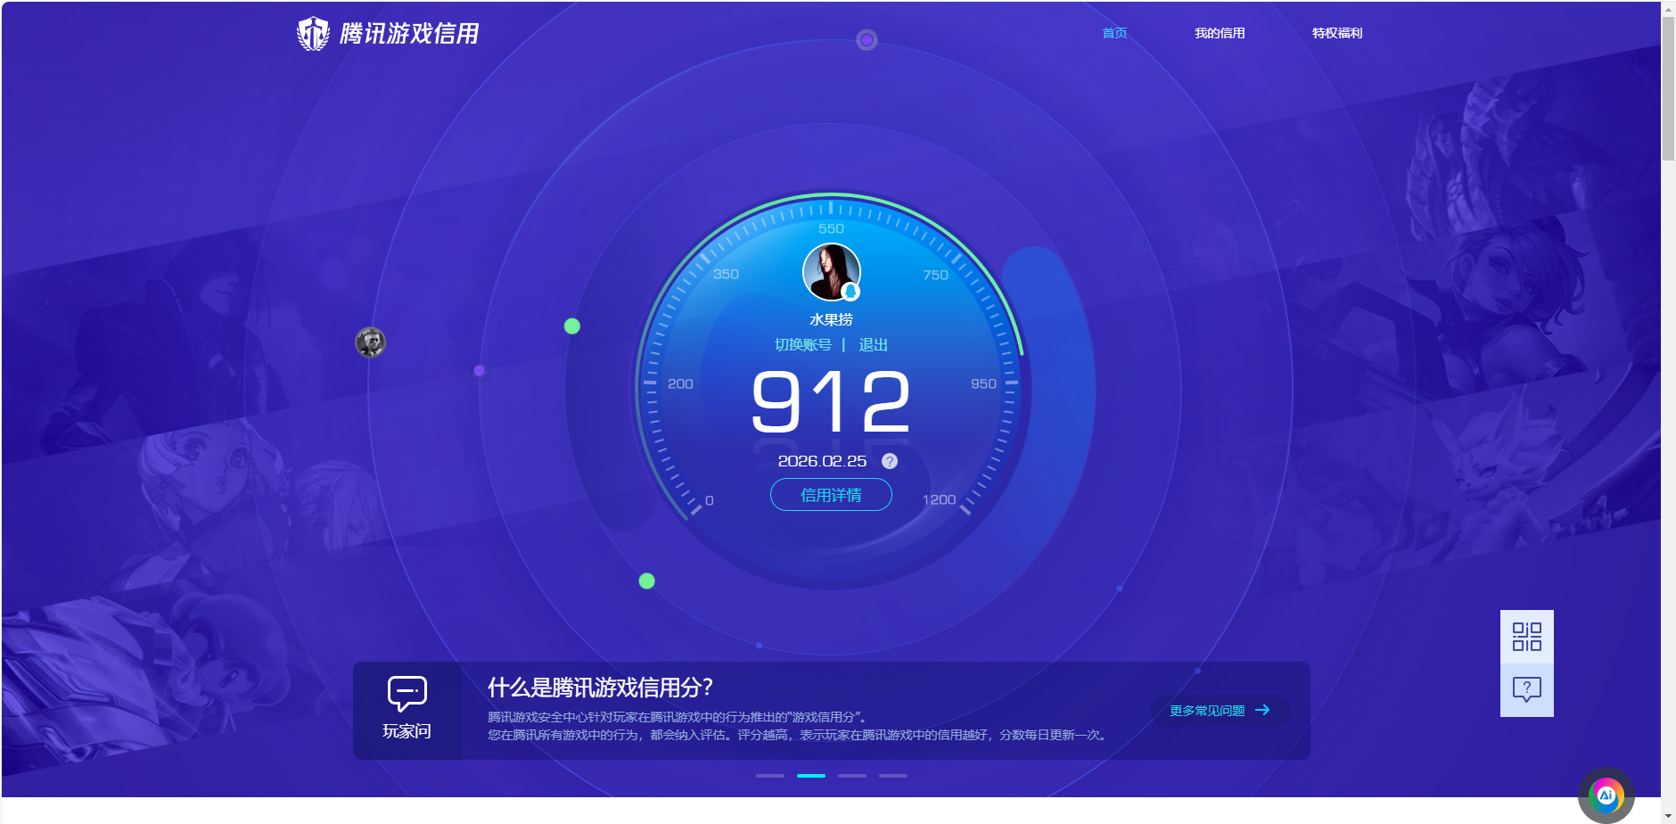The width and height of the screenshot is (1676, 824).
Task: Click the arrow icon inside 更多常见问题
Action: 1262,710
